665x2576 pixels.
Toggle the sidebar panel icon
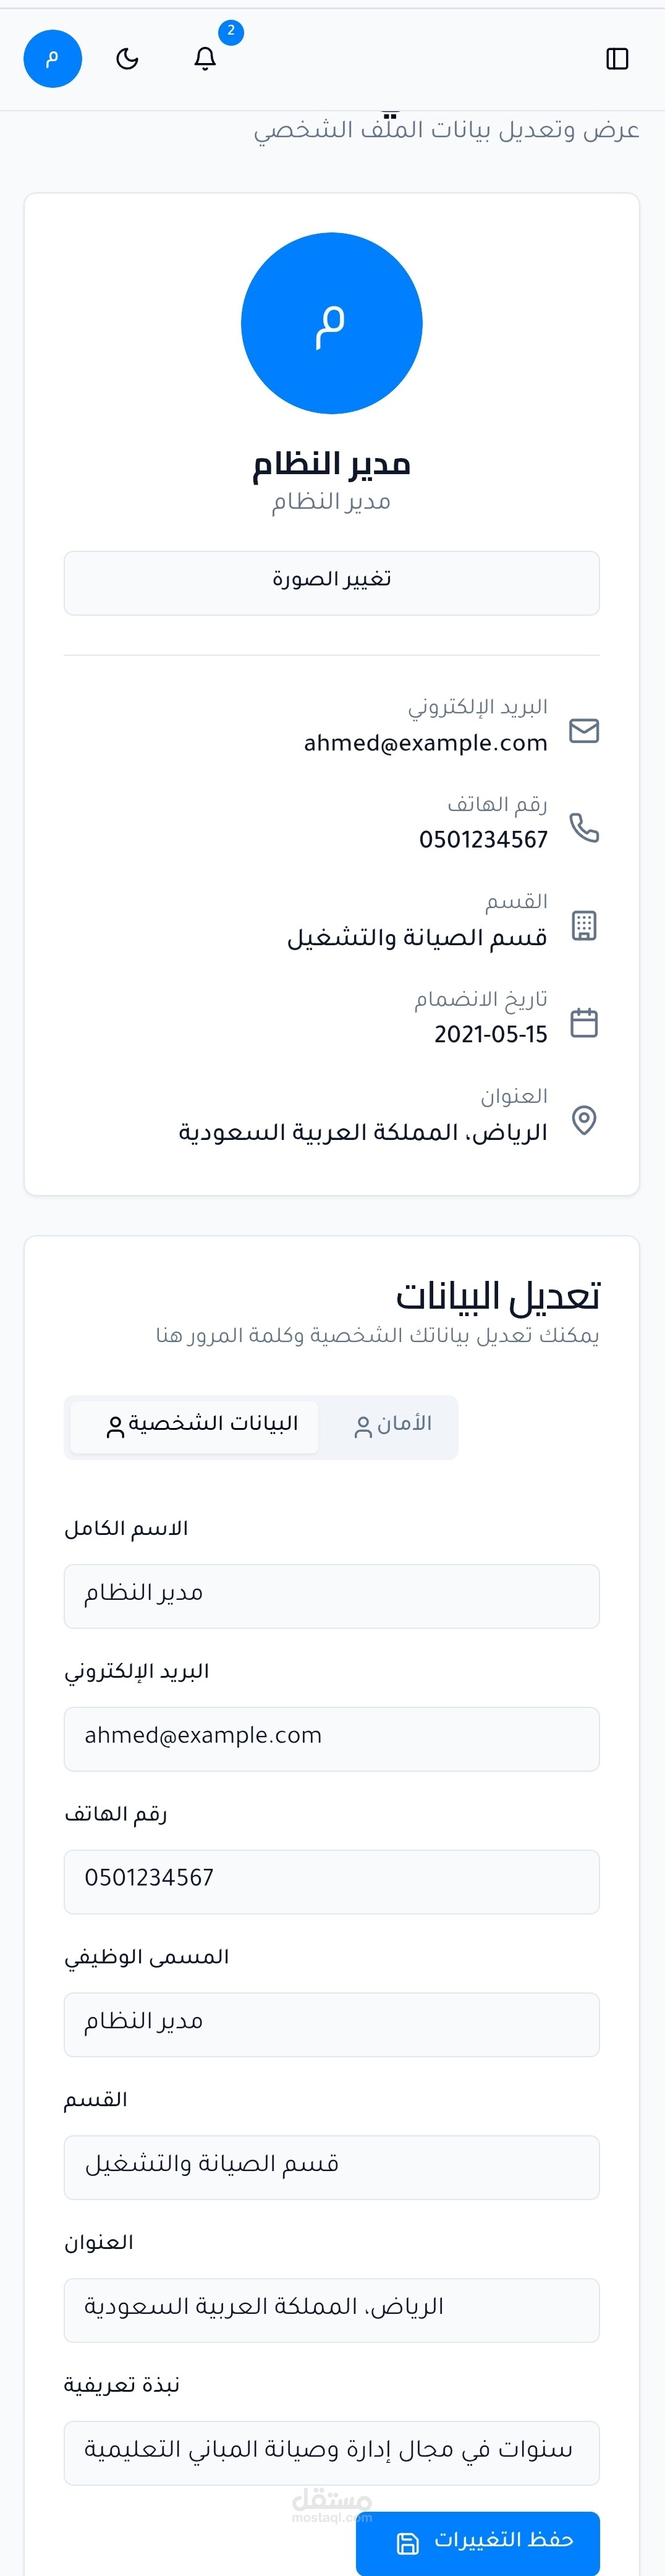click(x=617, y=59)
